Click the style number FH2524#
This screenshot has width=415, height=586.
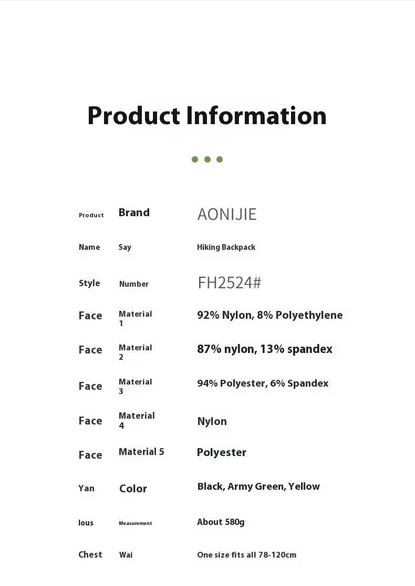pos(229,283)
